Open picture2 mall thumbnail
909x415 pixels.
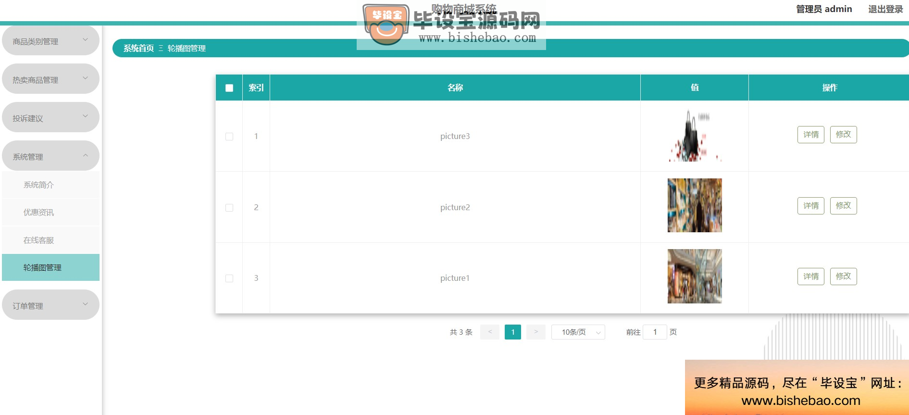(x=695, y=205)
